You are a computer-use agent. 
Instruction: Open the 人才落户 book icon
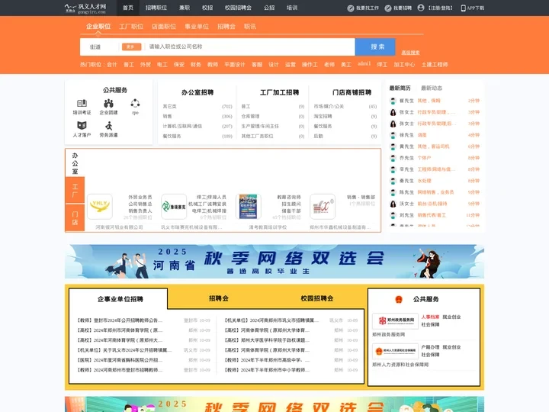coord(82,125)
